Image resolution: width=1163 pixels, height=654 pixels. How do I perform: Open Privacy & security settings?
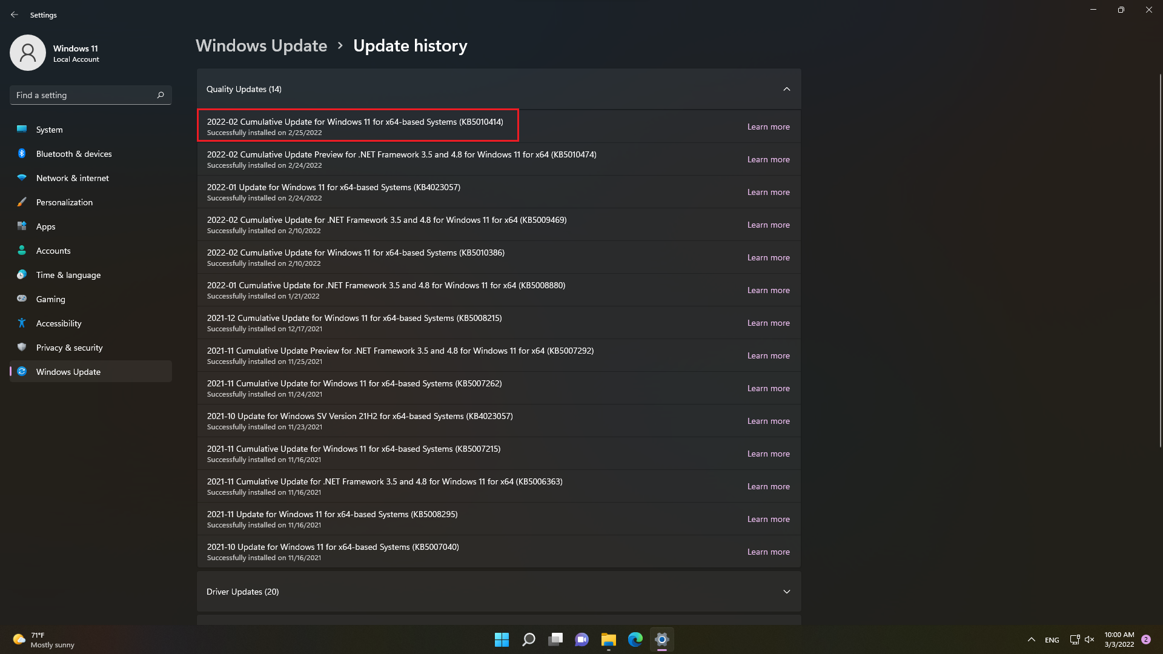(91, 348)
